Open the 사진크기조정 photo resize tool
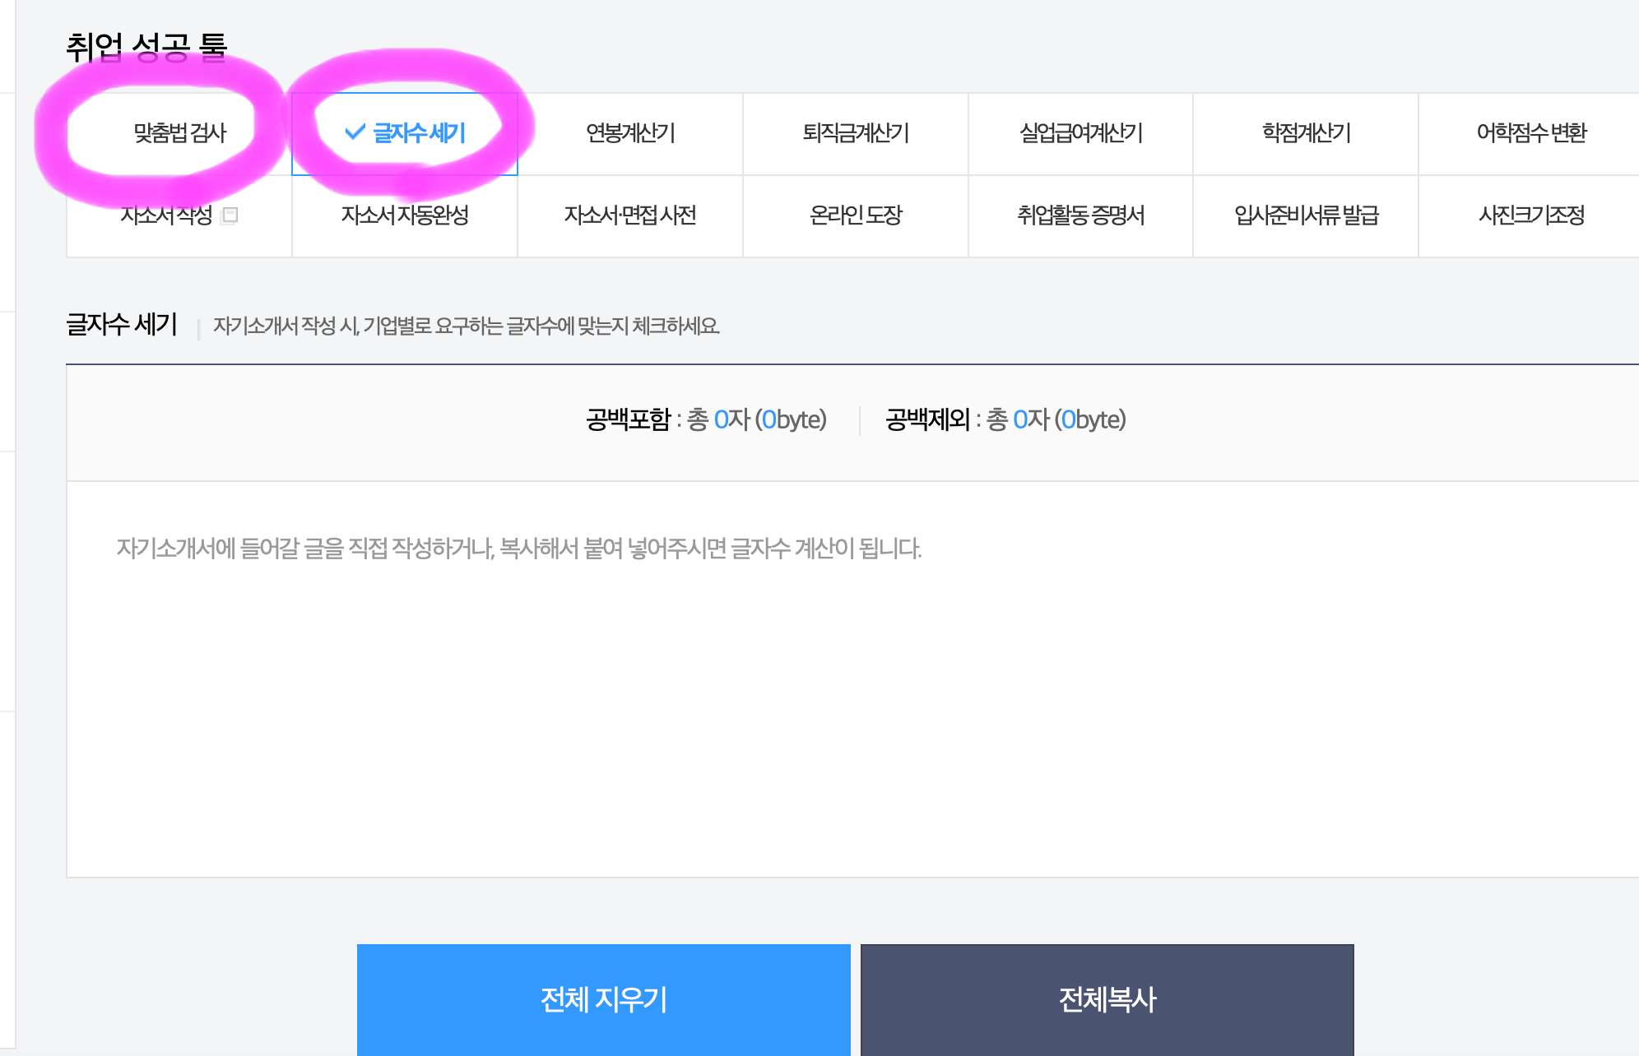 tap(1530, 215)
